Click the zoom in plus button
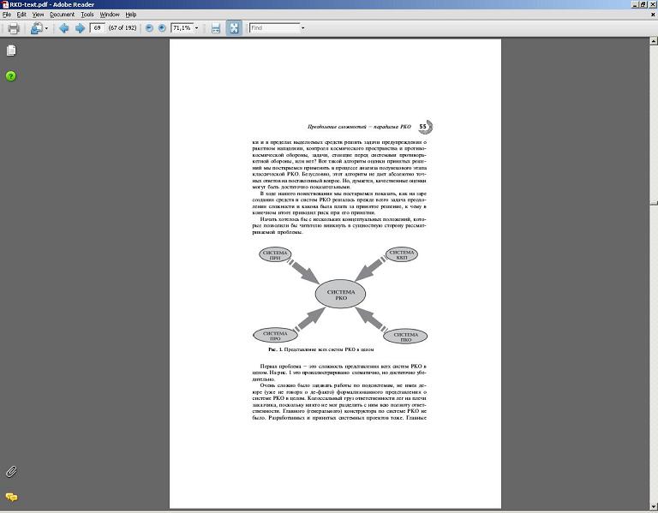This screenshot has height=513, width=658. (x=162, y=28)
